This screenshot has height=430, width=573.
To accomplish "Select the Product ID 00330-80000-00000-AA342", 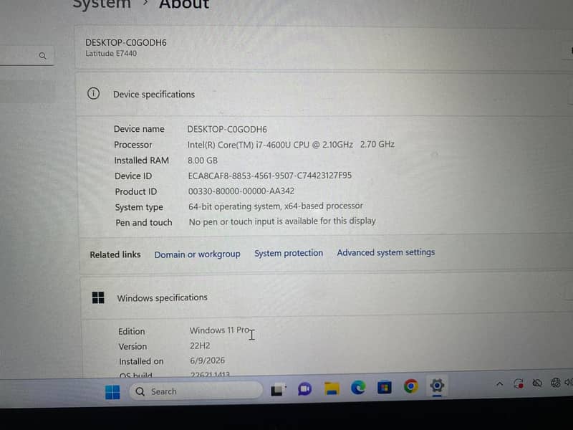I will [x=241, y=191].
